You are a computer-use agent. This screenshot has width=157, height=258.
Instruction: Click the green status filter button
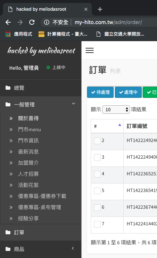[x=150, y=92]
